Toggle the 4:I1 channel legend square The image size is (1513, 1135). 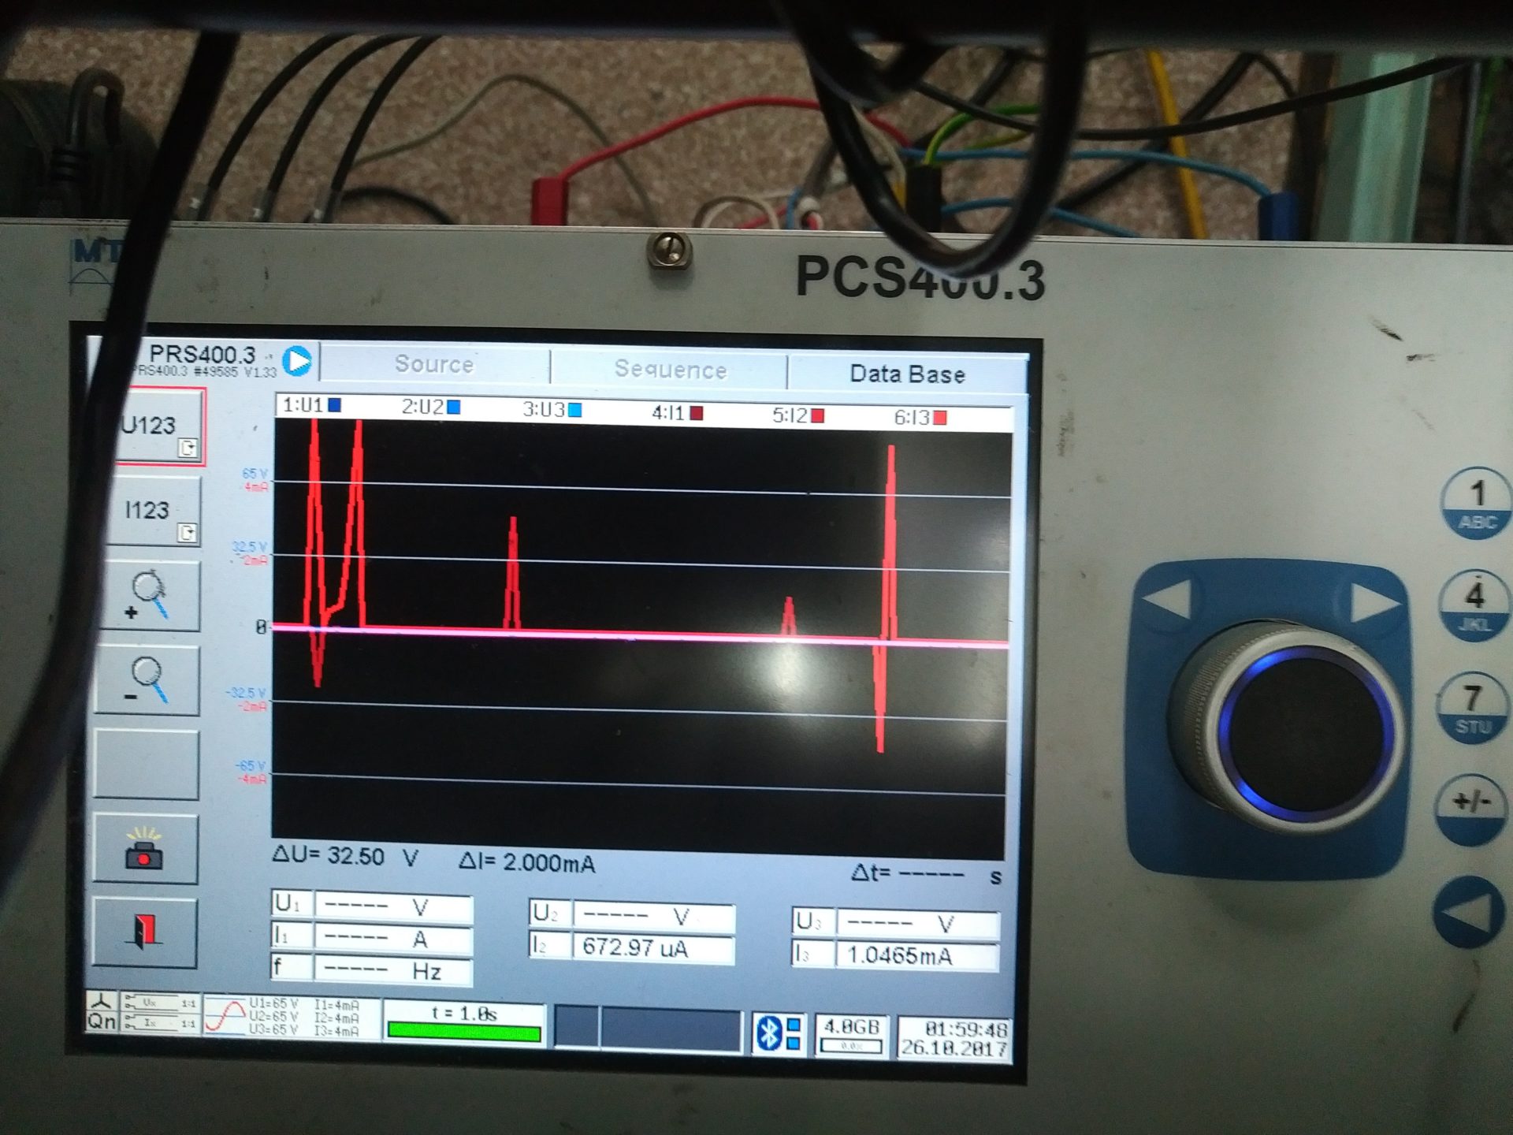coord(697,413)
